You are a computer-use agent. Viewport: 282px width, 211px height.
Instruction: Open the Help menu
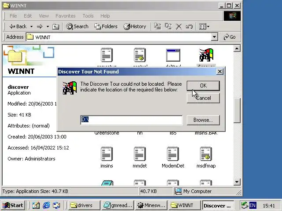[x=105, y=16]
